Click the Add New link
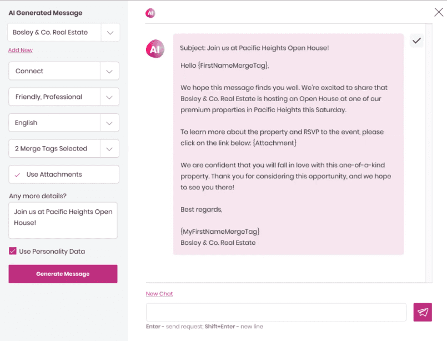 click(20, 50)
